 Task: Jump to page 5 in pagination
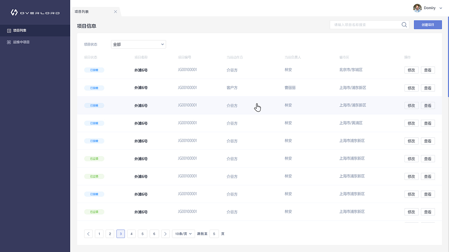pos(142,233)
